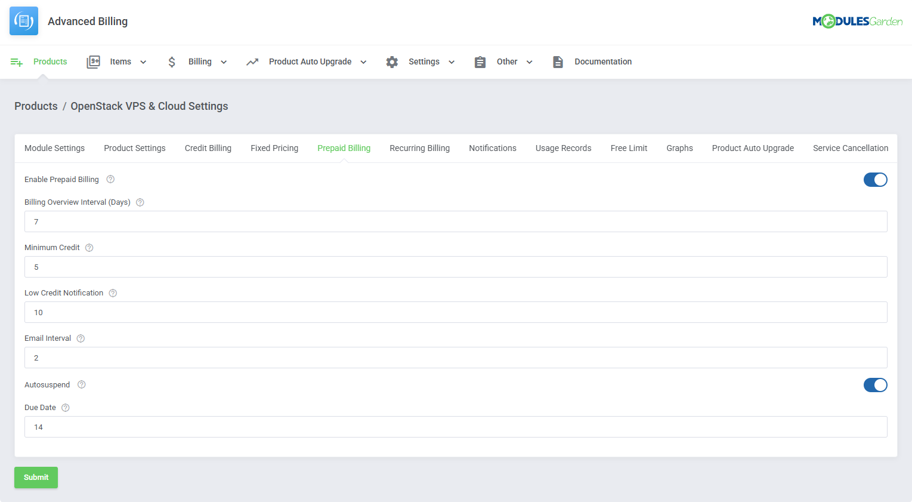This screenshot has width=912, height=502.
Task: Focus the Email Interval text field
Action: pos(456,358)
